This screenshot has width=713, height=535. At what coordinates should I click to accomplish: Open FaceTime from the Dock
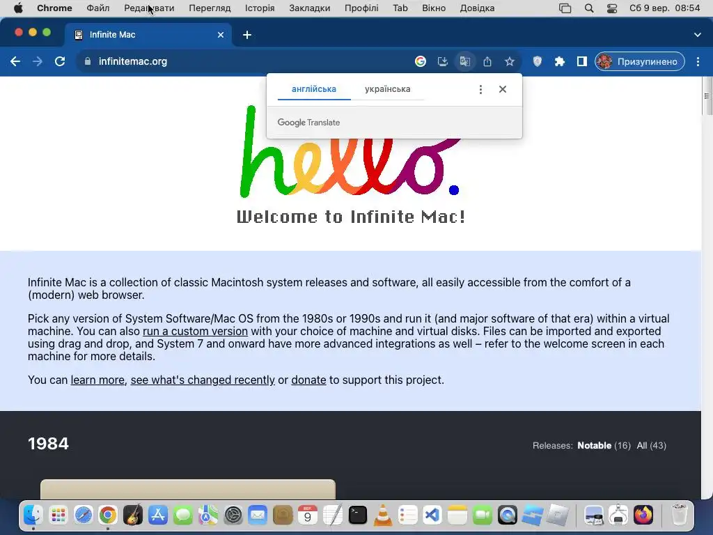click(x=483, y=515)
